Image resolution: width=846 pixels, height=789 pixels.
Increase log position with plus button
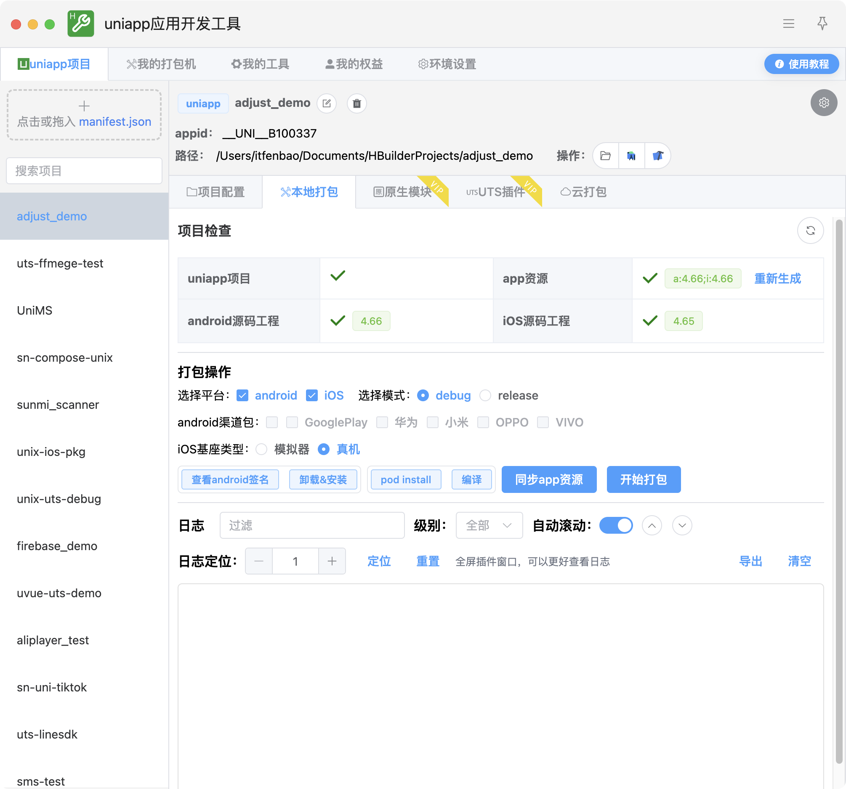332,561
